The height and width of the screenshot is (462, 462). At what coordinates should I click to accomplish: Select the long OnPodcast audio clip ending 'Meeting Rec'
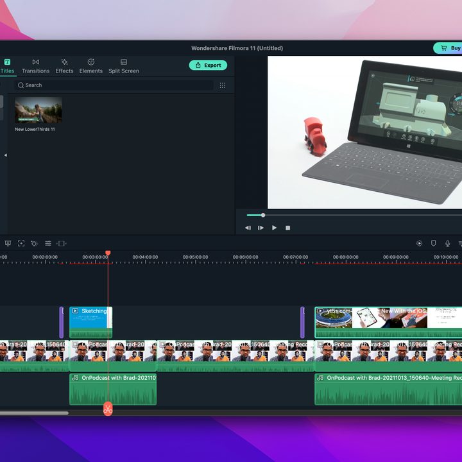tap(388, 389)
